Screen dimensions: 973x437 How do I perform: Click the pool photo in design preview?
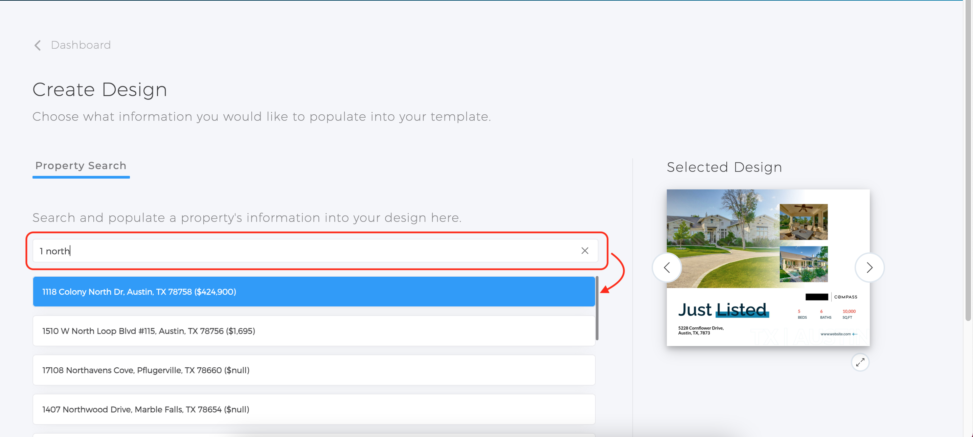click(x=804, y=264)
